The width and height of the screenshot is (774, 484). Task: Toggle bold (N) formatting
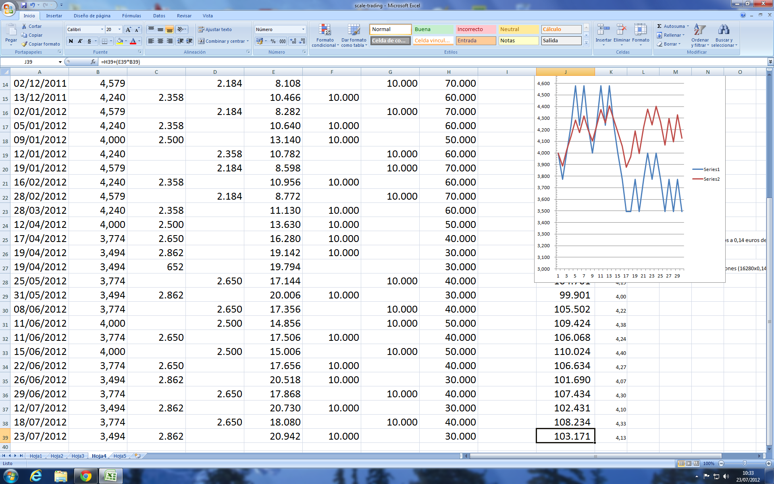point(71,41)
